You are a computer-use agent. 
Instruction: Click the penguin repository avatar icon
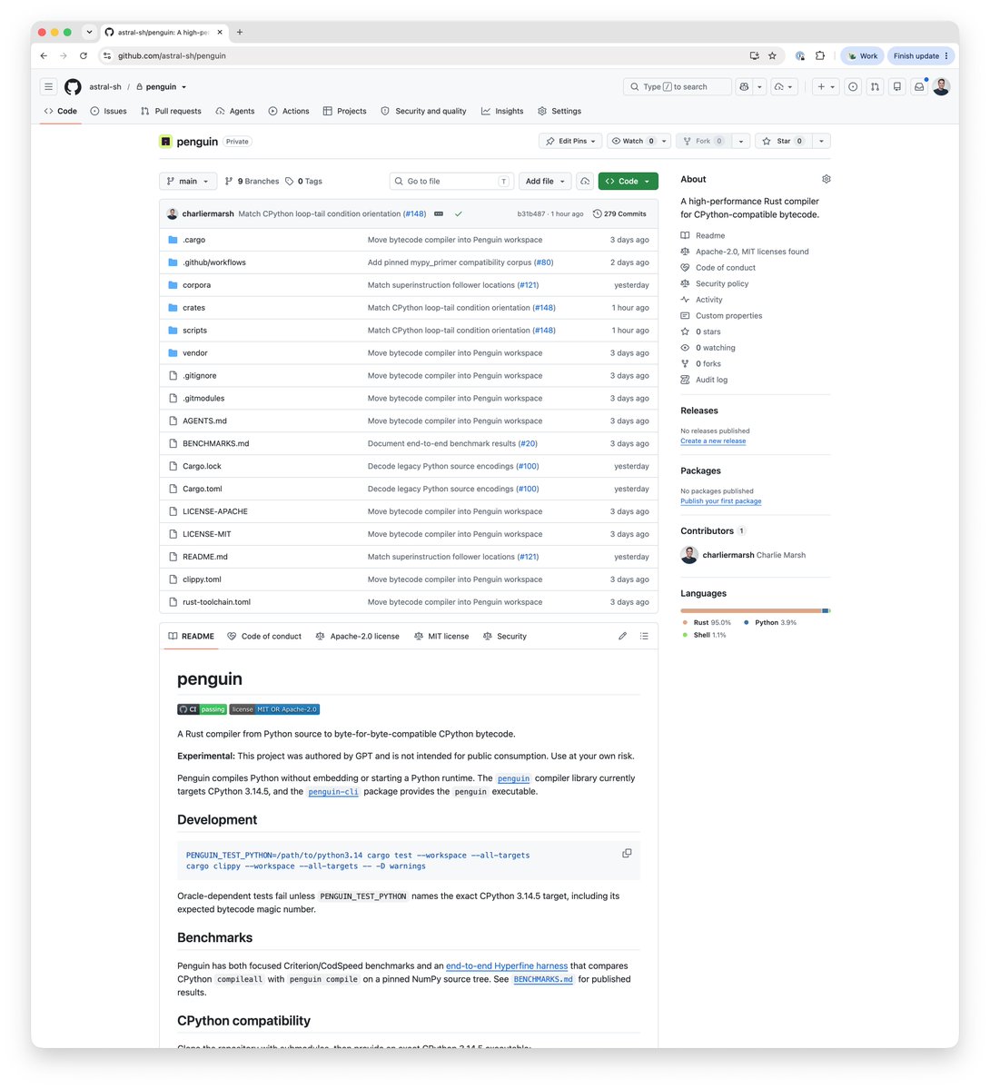(x=165, y=142)
